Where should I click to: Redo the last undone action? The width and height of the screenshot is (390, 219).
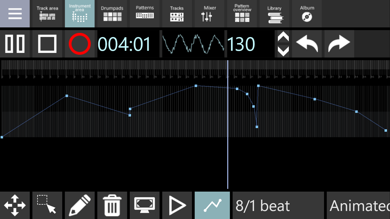(x=339, y=44)
